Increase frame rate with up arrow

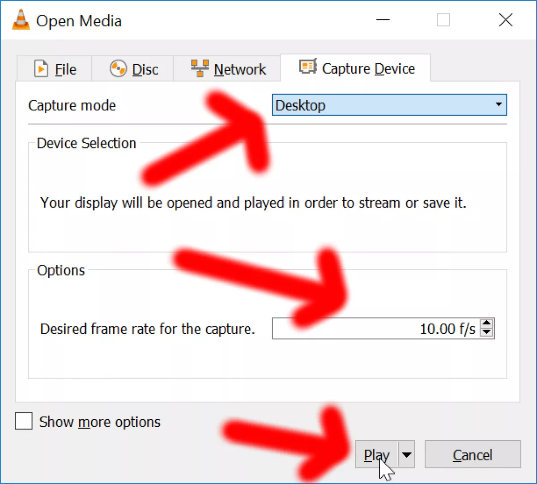click(486, 323)
